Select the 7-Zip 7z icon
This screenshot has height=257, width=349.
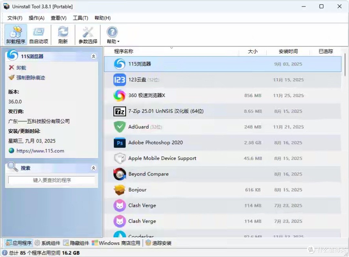(120, 111)
